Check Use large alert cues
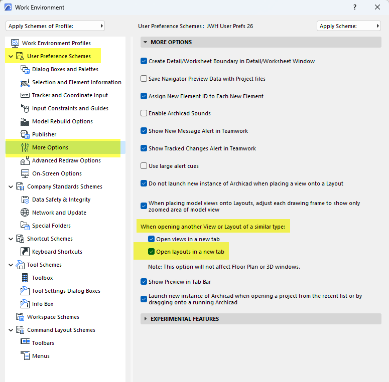 point(144,166)
